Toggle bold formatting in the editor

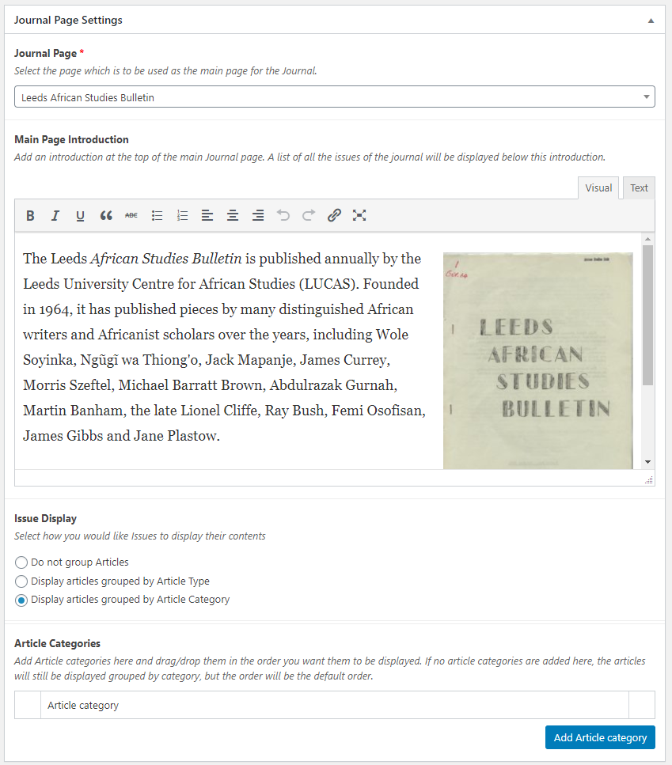coord(30,215)
